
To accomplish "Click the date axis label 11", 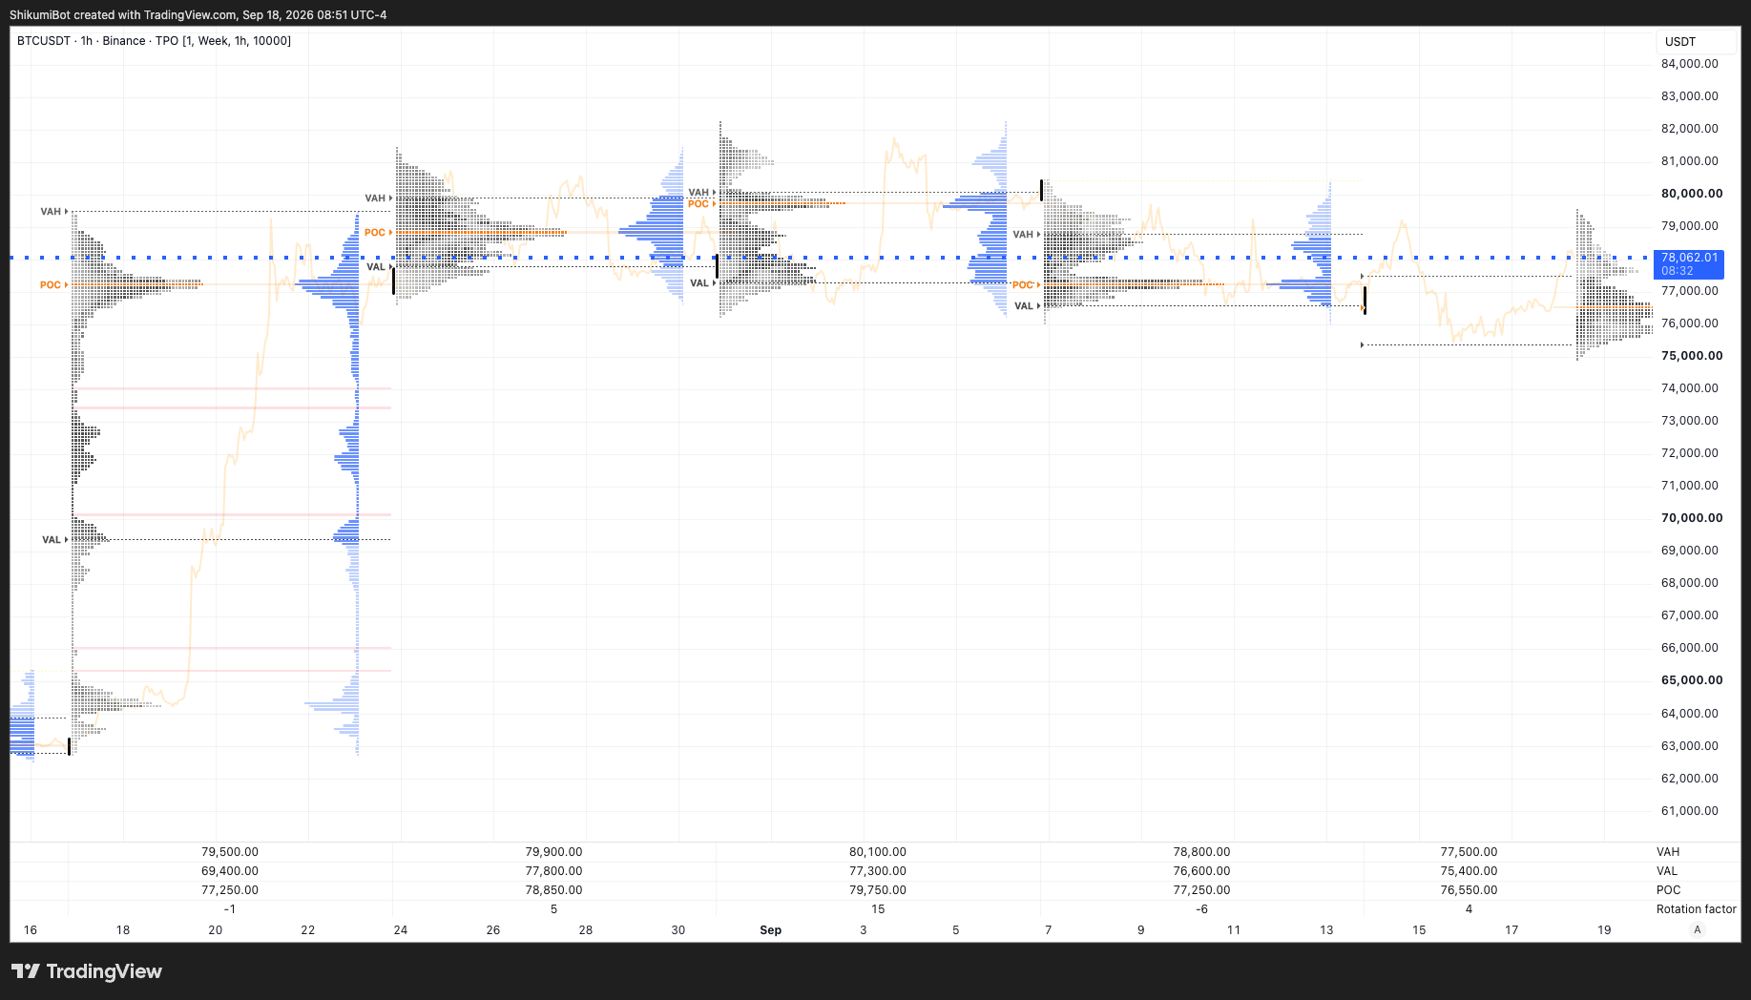I will click(x=1234, y=930).
